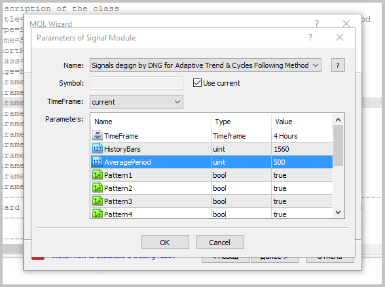Expand the TimeFrame current combo box
Image resolution: width=385 pixels, height=287 pixels.
(136, 102)
